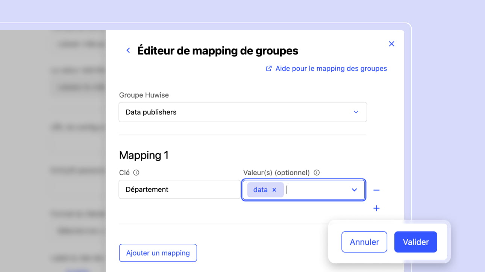
Task: Click the Annuler button
Action: (364, 242)
